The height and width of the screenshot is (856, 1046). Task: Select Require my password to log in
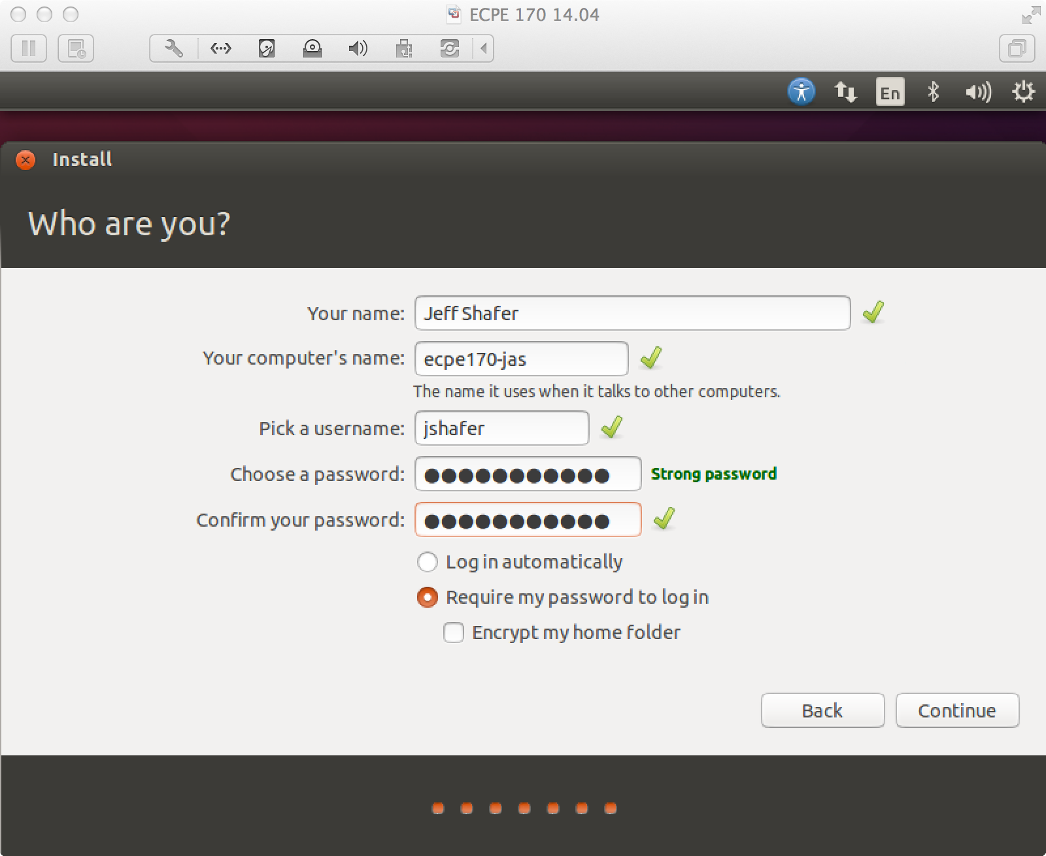[x=427, y=597]
